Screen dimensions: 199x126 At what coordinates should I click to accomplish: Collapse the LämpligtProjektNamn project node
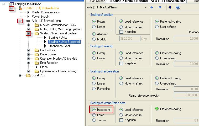[3, 4]
